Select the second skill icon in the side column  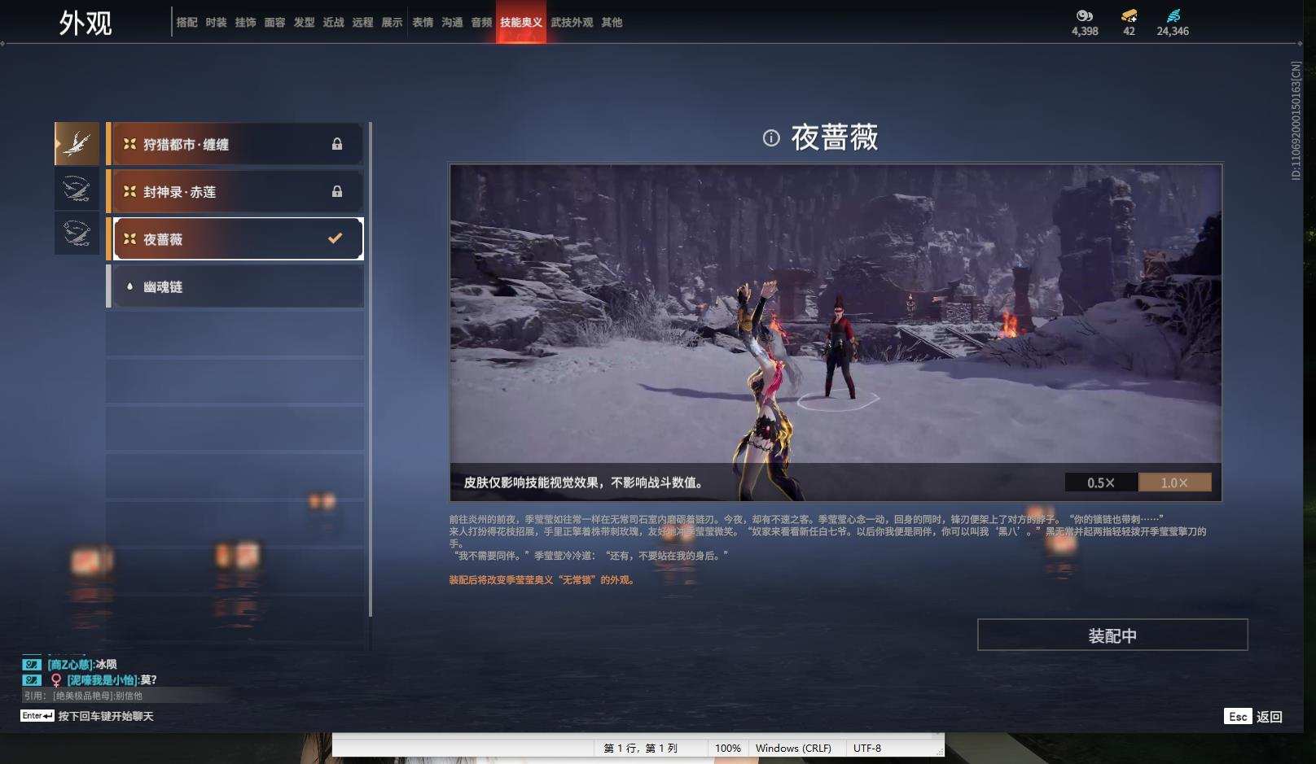(77, 189)
